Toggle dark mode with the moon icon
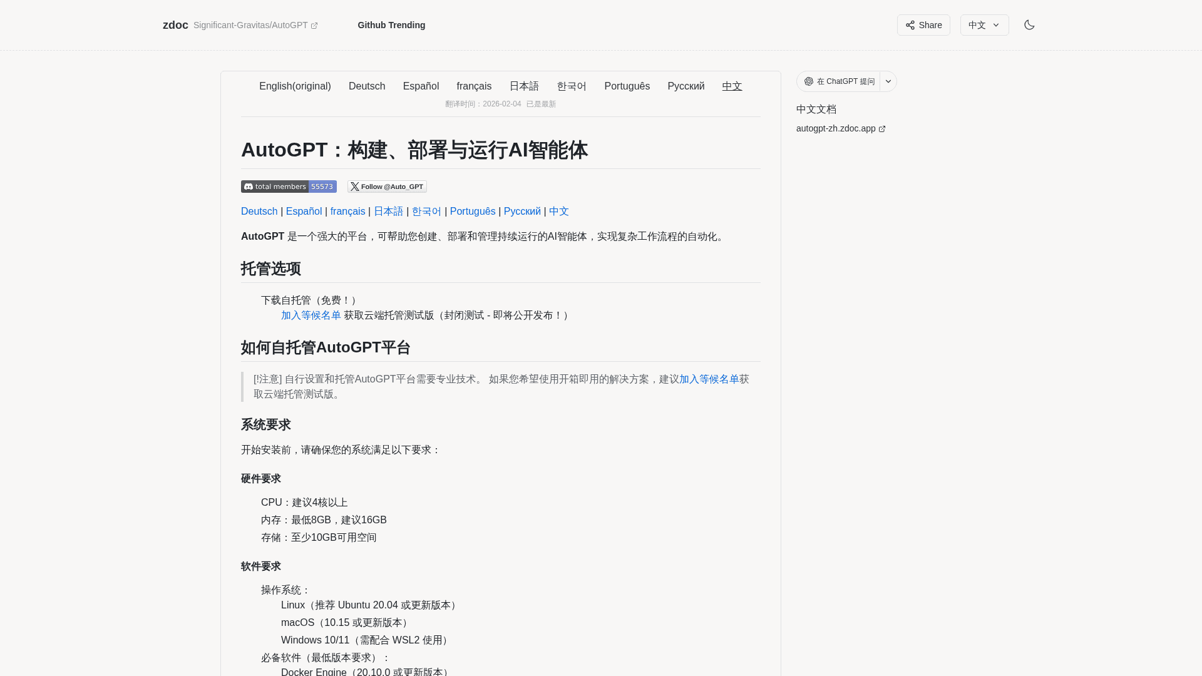Viewport: 1202px width, 676px height. coord(1029,25)
